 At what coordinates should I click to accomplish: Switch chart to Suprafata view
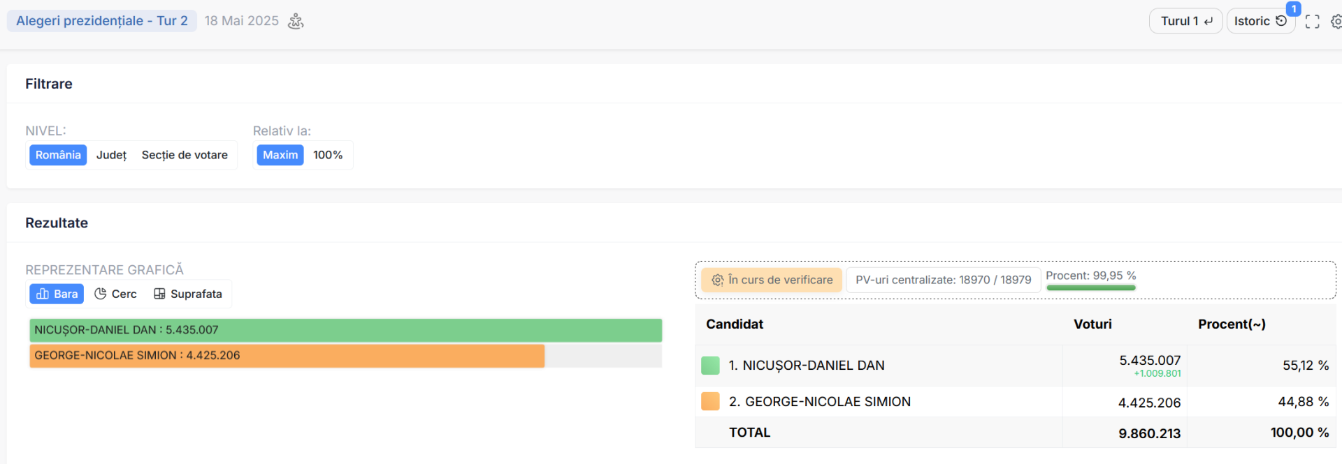point(188,294)
